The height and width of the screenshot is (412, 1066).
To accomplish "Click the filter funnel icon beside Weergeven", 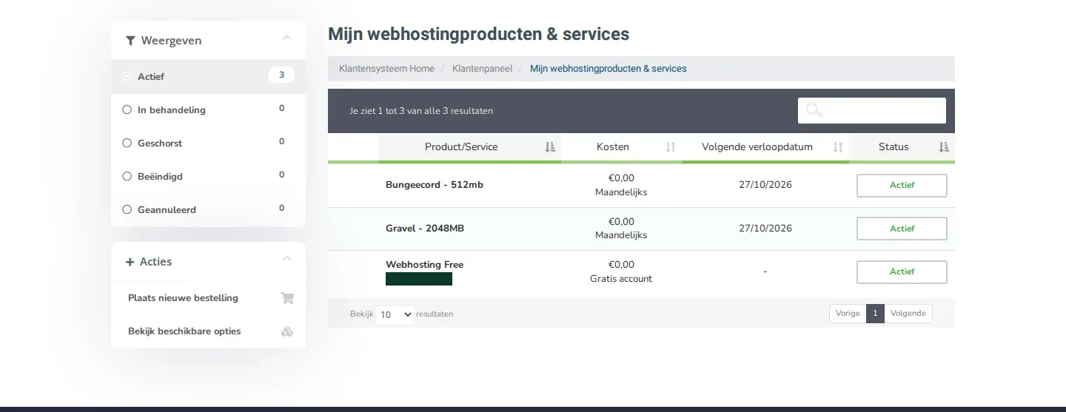I will (x=130, y=41).
